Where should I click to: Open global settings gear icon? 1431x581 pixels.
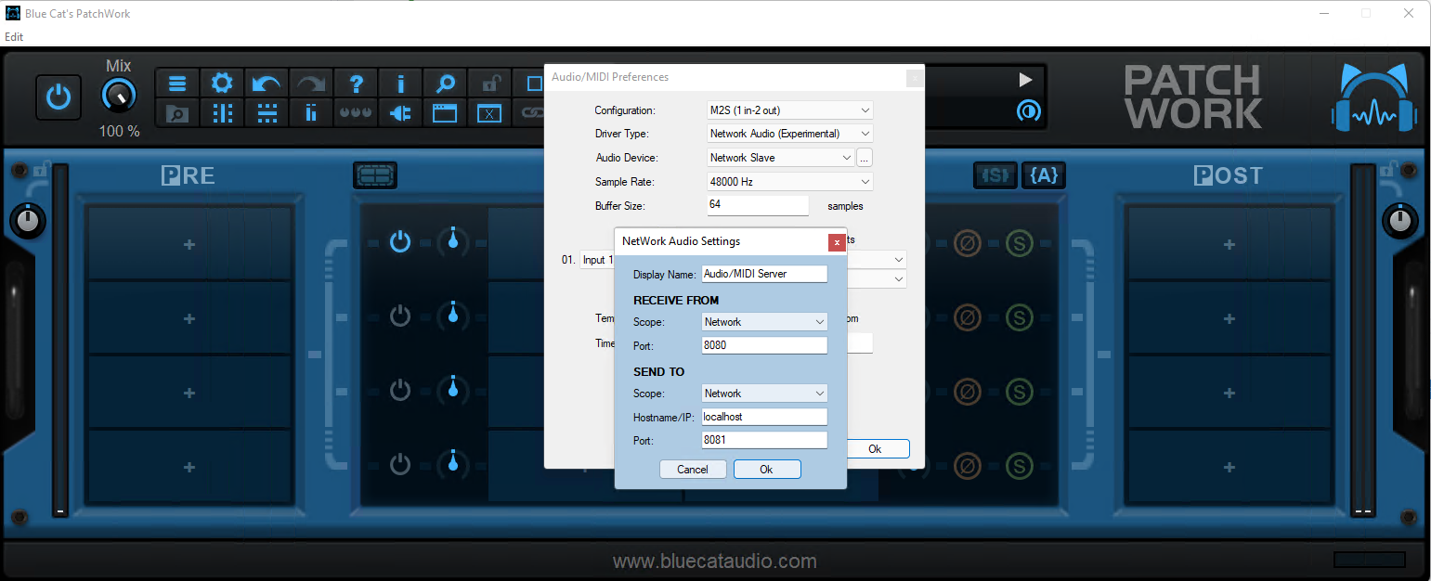click(x=222, y=84)
